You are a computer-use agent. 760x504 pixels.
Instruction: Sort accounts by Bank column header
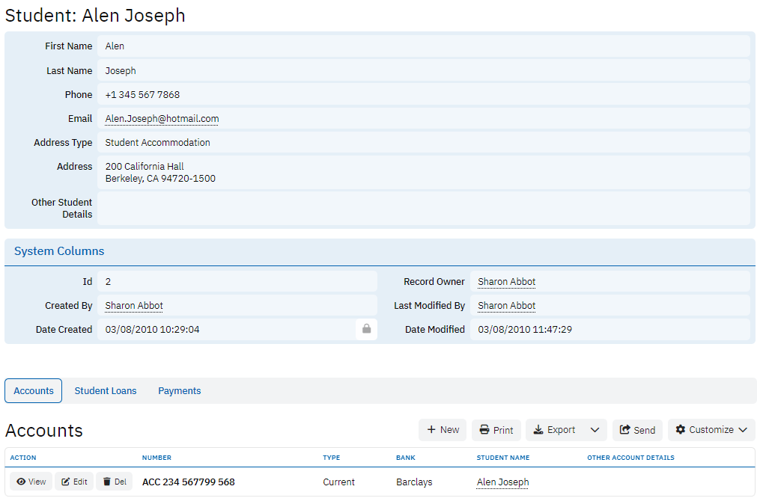pyautogui.click(x=405, y=458)
